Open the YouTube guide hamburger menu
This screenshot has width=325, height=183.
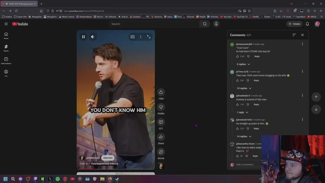coord(6,24)
